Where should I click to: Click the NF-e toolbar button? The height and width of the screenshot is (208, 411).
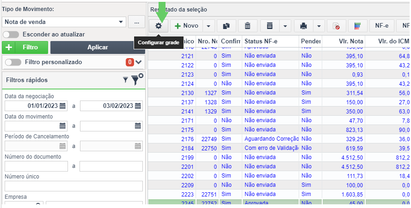pos(382,26)
